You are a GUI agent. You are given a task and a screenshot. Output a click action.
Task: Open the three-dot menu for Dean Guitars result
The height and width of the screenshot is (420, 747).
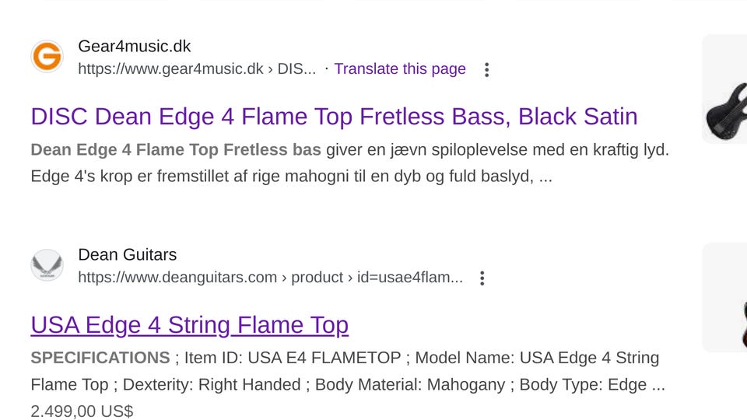482,278
